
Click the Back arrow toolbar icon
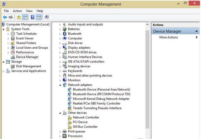(5, 17)
